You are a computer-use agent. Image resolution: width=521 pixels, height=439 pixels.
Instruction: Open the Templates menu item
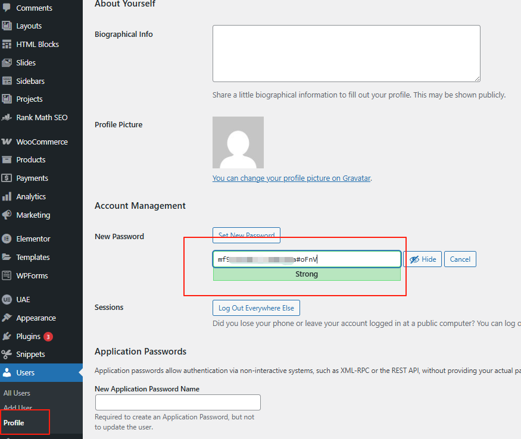pos(33,257)
